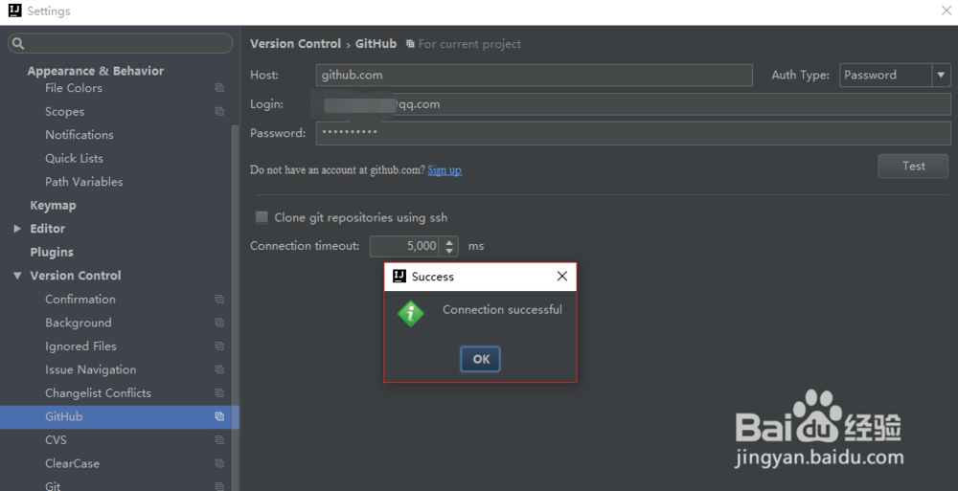
Task: Open Changelist Conflicts settings
Action: [x=98, y=393]
